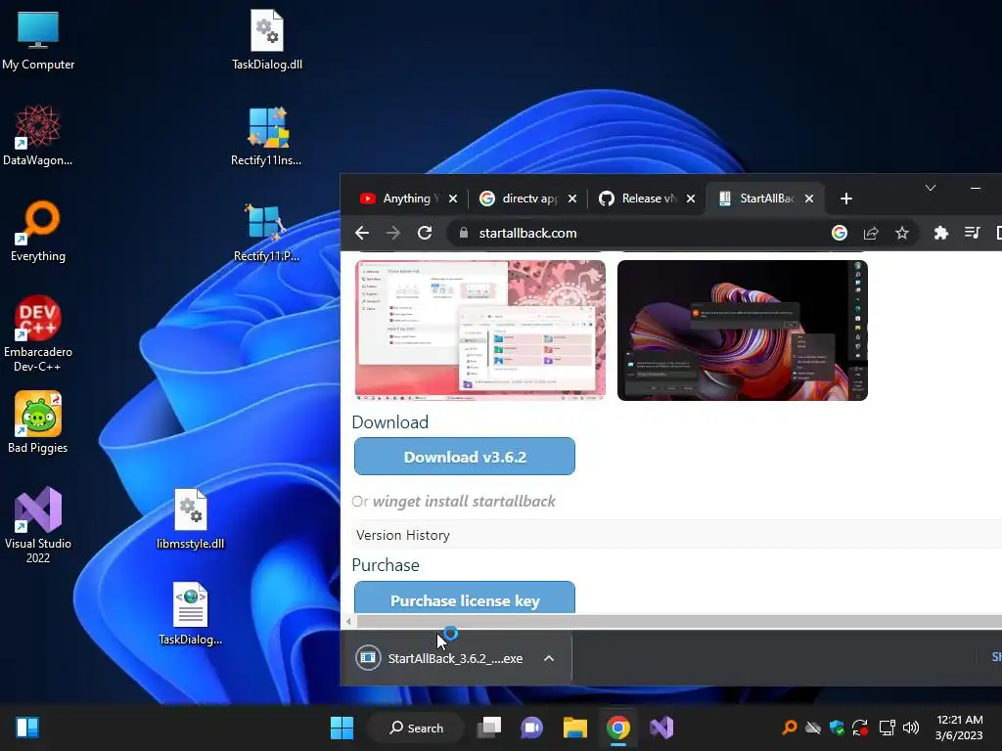Viewport: 1002px width, 751px height.
Task: Open Embarcadero Dev-C++ shortcut
Action: (x=38, y=333)
